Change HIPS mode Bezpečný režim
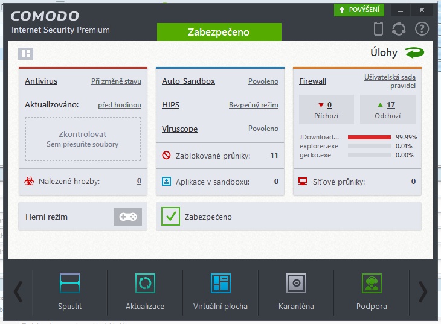The width and height of the screenshot is (441, 324). pos(254,105)
